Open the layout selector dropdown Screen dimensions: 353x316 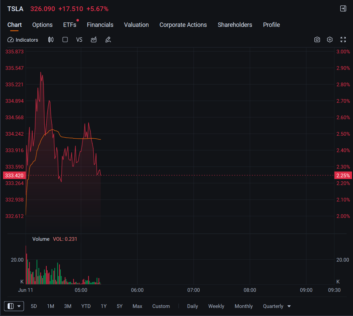click(14, 306)
